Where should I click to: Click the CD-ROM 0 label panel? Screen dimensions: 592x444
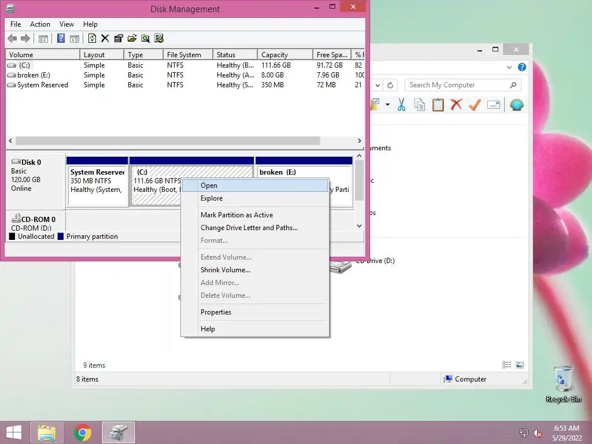click(x=36, y=221)
